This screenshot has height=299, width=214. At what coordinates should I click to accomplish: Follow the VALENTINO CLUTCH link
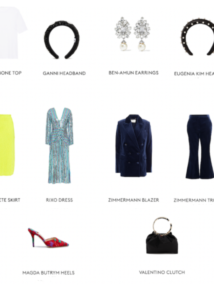pyautogui.click(x=162, y=272)
